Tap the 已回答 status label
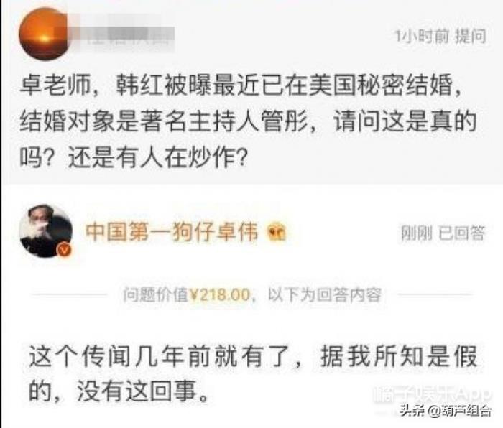The width and height of the screenshot is (503, 428). [x=461, y=233]
